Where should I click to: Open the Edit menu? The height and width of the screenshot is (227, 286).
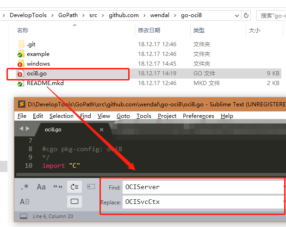coord(38,116)
